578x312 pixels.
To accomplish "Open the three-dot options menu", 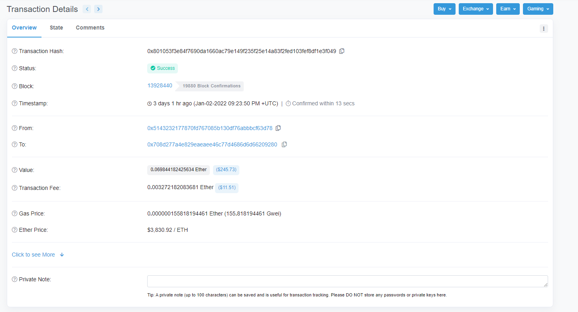I will (544, 28).
